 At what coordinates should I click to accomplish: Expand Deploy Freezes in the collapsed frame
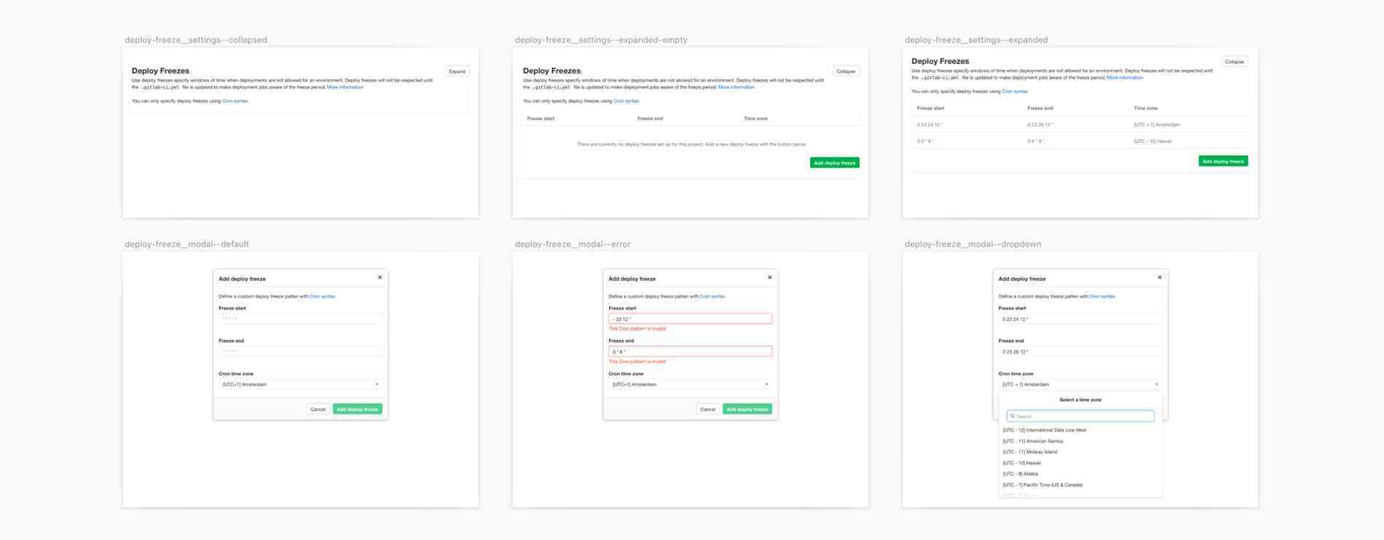457,71
